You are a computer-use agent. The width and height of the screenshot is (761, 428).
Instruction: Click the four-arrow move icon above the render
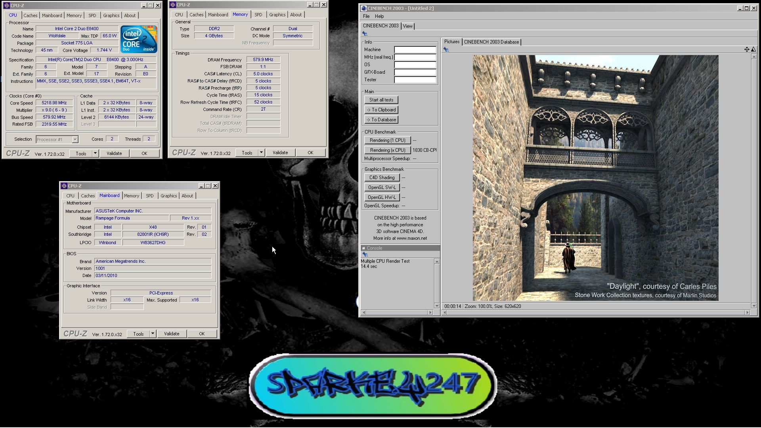[747, 50]
